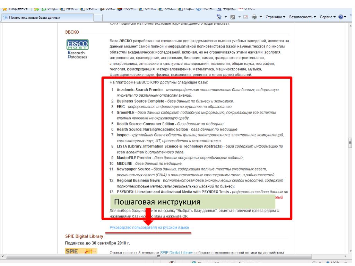
Task: Open the Безопасность menu
Action: [x=302, y=17]
